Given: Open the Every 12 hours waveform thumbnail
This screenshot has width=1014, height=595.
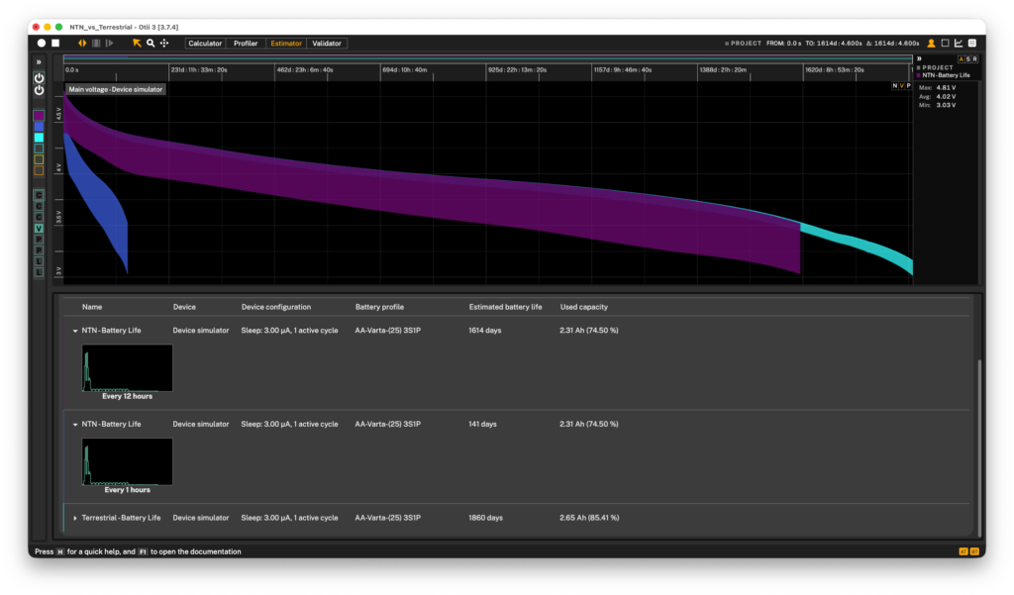Looking at the screenshot, I should (128, 368).
